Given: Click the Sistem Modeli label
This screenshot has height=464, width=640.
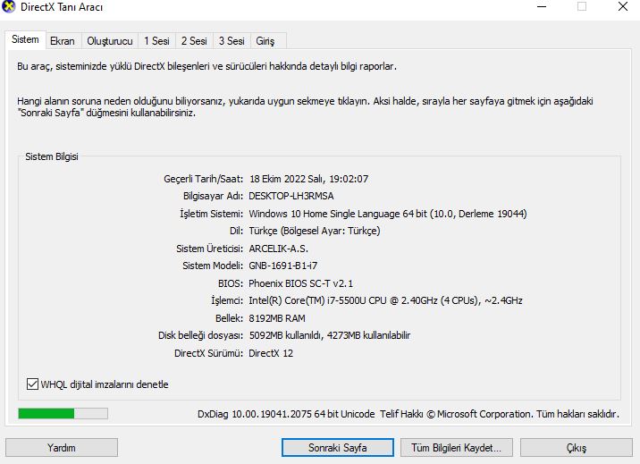Looking at the screenshot, I should click(213, 266).
